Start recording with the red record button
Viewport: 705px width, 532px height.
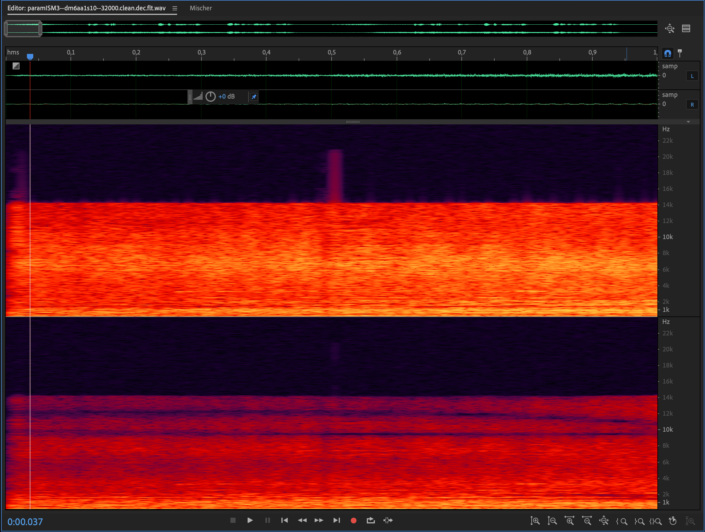(353, 521)
